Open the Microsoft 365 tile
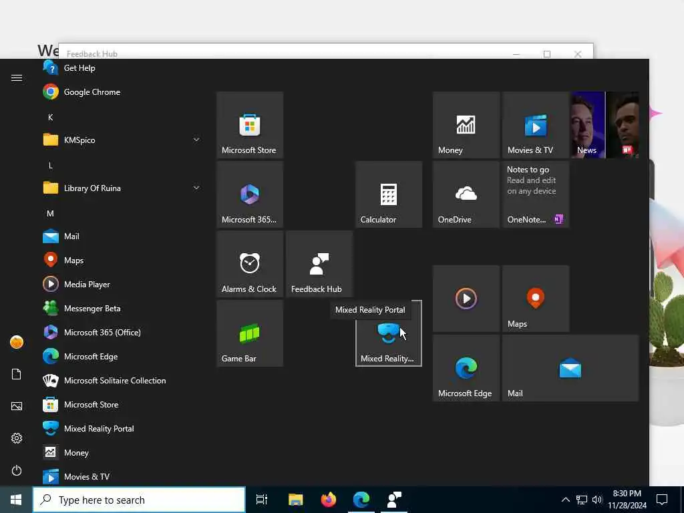This screenshot has width=684, height=513. 250,194
